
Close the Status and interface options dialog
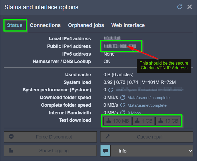(x=190, y=7)
